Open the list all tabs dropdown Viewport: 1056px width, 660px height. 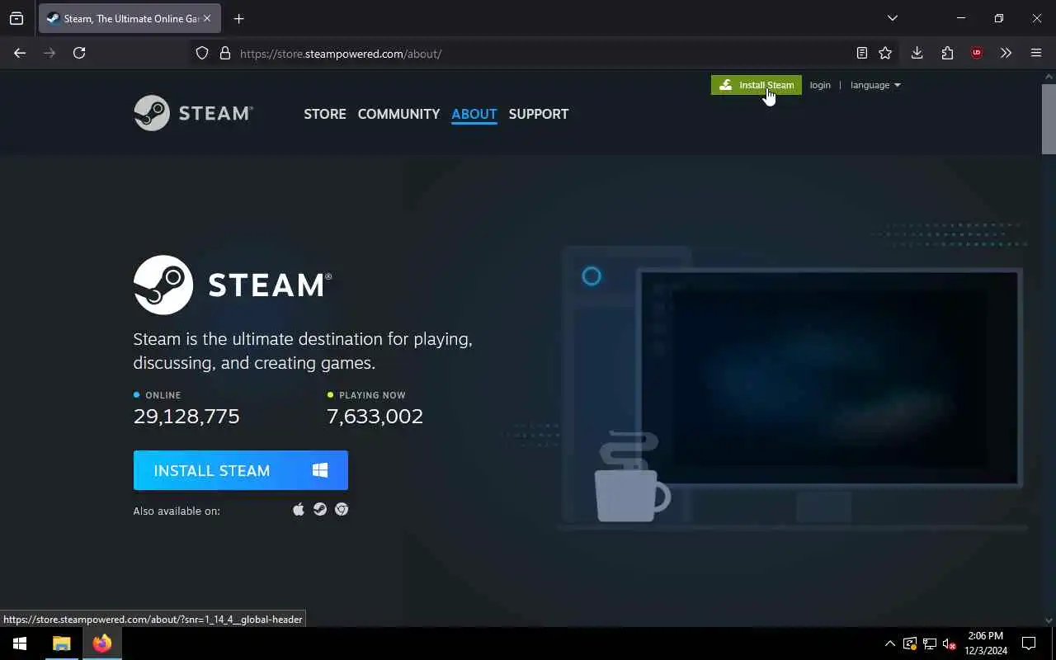coord(892,18)
